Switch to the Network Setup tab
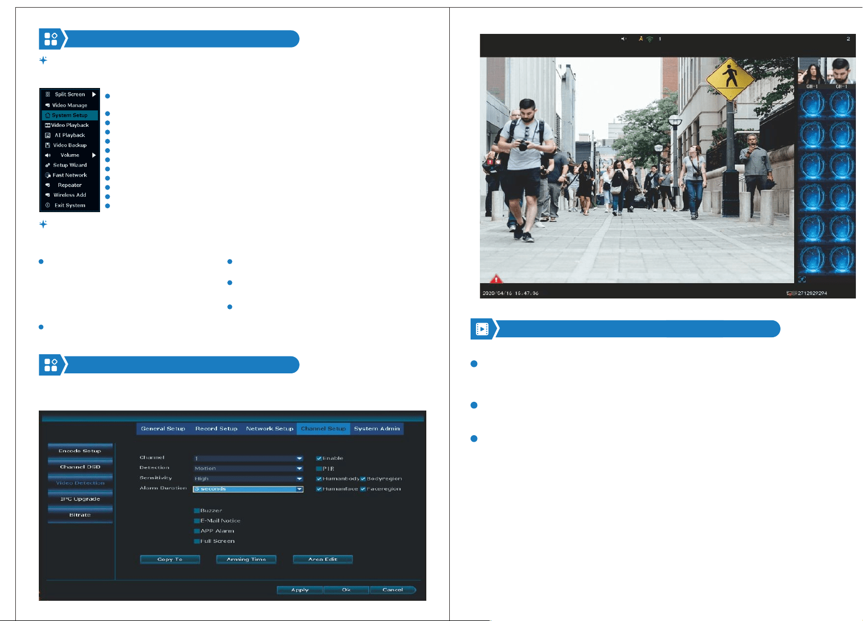The height and width of the screenshot is (621, 863). coord(269,429)
